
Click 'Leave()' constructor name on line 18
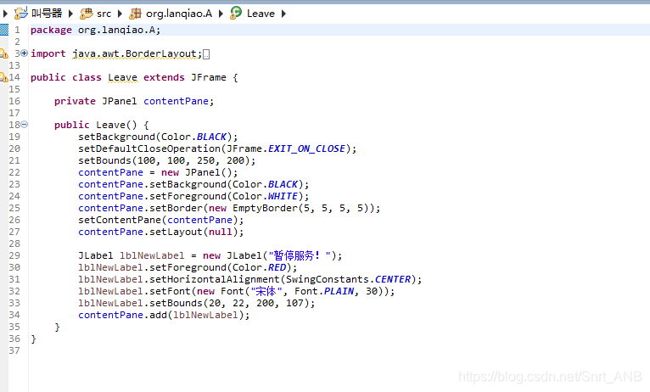tap(116, 125)
